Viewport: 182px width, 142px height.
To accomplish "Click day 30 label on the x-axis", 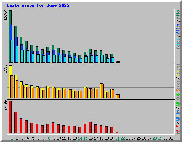I will point(165,138).
